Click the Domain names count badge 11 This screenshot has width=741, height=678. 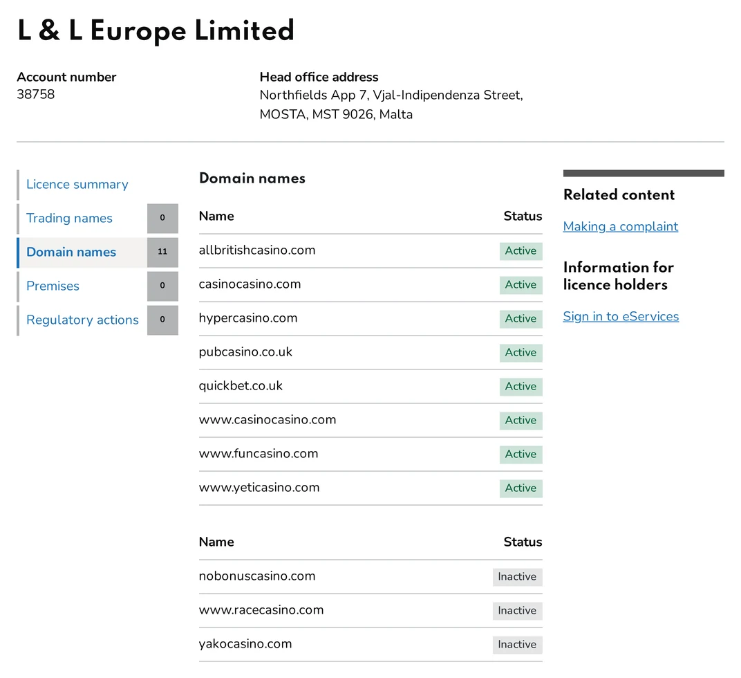[x=162, y=253]
